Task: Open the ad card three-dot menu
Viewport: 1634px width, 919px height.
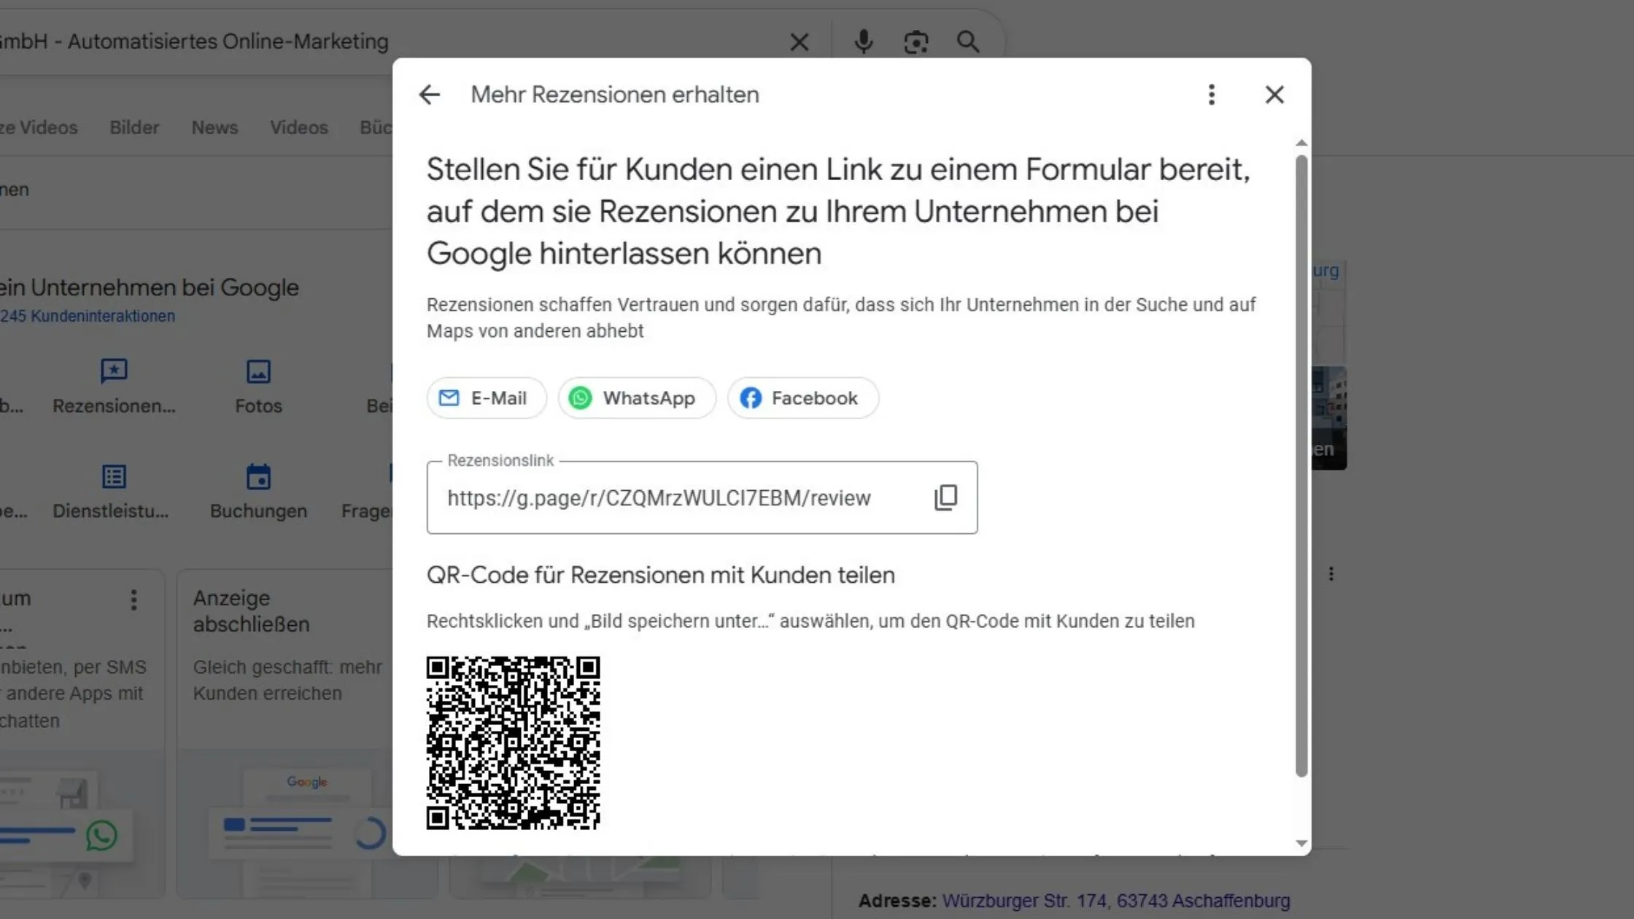Action: point(134,600)
